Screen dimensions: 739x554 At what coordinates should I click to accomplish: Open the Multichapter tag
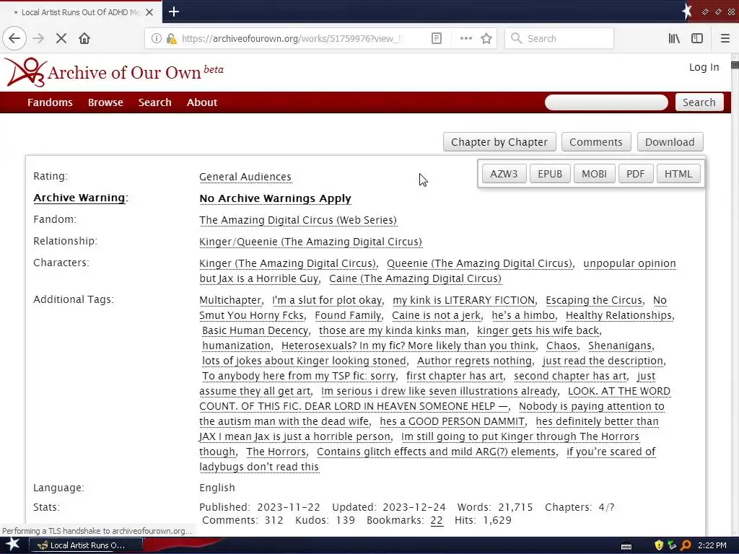230,300
